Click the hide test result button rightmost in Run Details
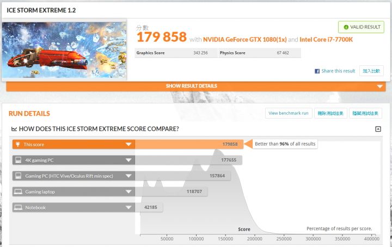 [365, 113]
